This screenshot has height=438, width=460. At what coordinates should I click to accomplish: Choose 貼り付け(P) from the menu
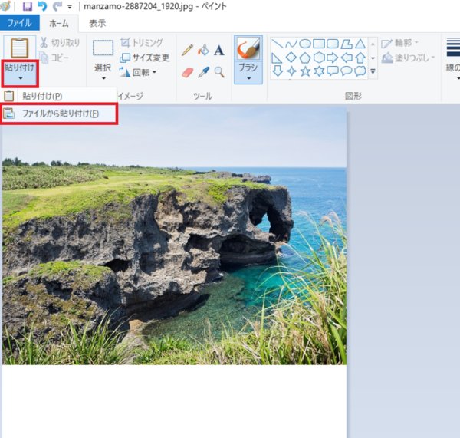[x=59, y=96]
